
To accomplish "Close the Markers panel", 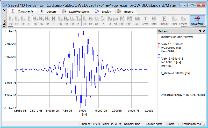I will (x=204, y=31).
